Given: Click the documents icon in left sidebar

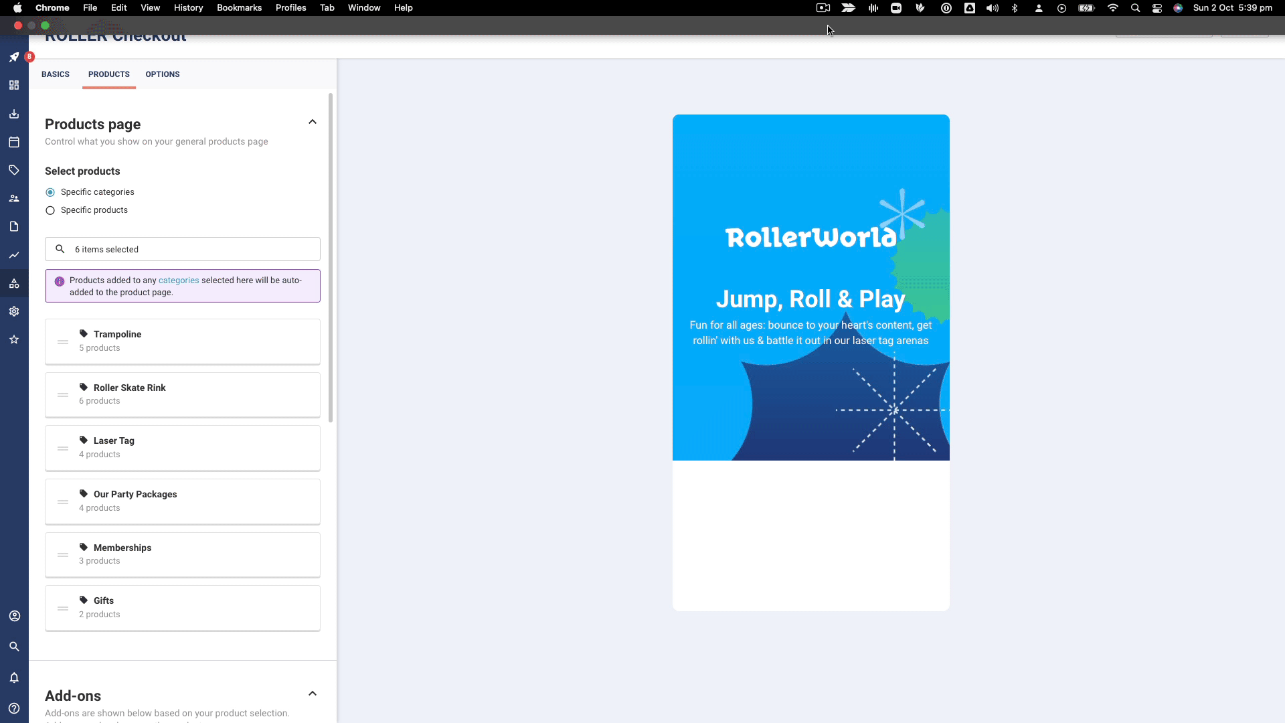Looking at the screenshot, I should pos(14,226).
